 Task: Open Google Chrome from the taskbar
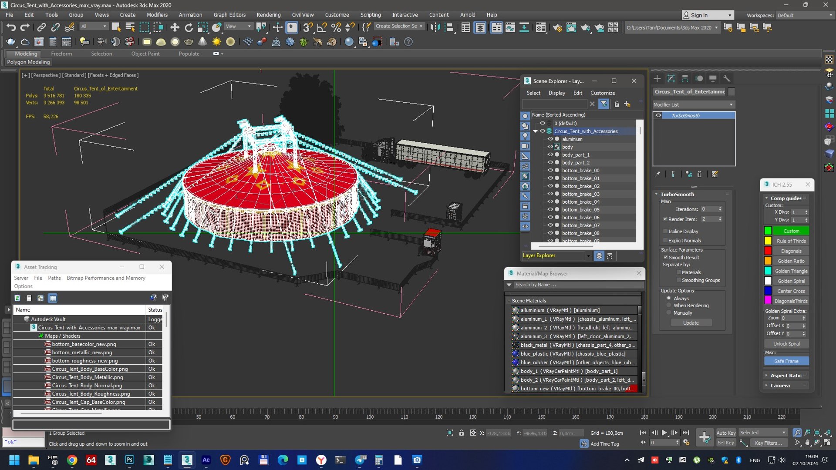[72, 460]
